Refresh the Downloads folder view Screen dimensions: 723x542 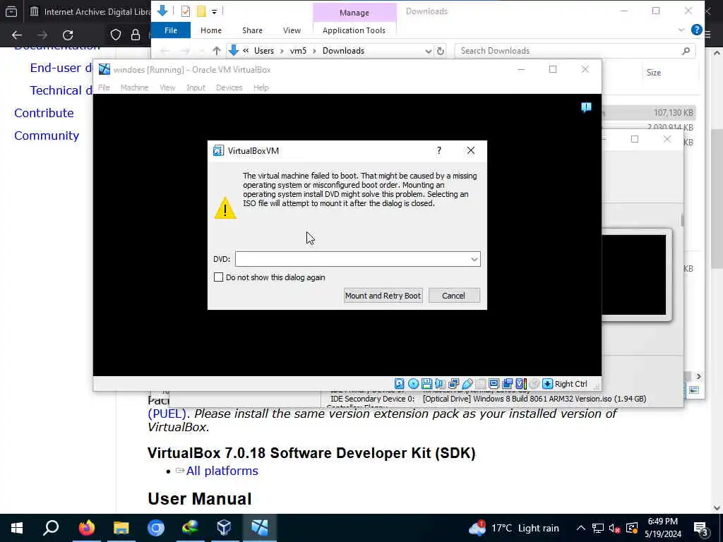(441, 51)
